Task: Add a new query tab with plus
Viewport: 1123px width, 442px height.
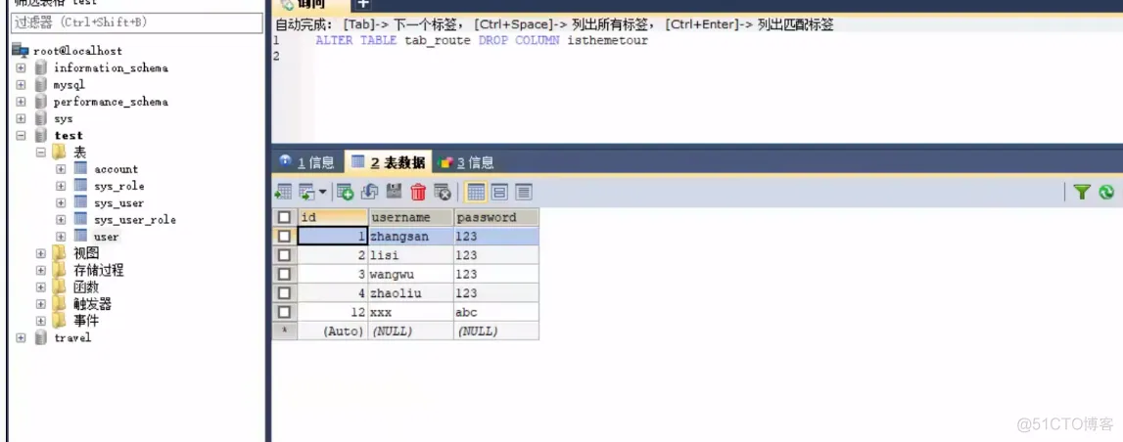Action: coord(362,5)
